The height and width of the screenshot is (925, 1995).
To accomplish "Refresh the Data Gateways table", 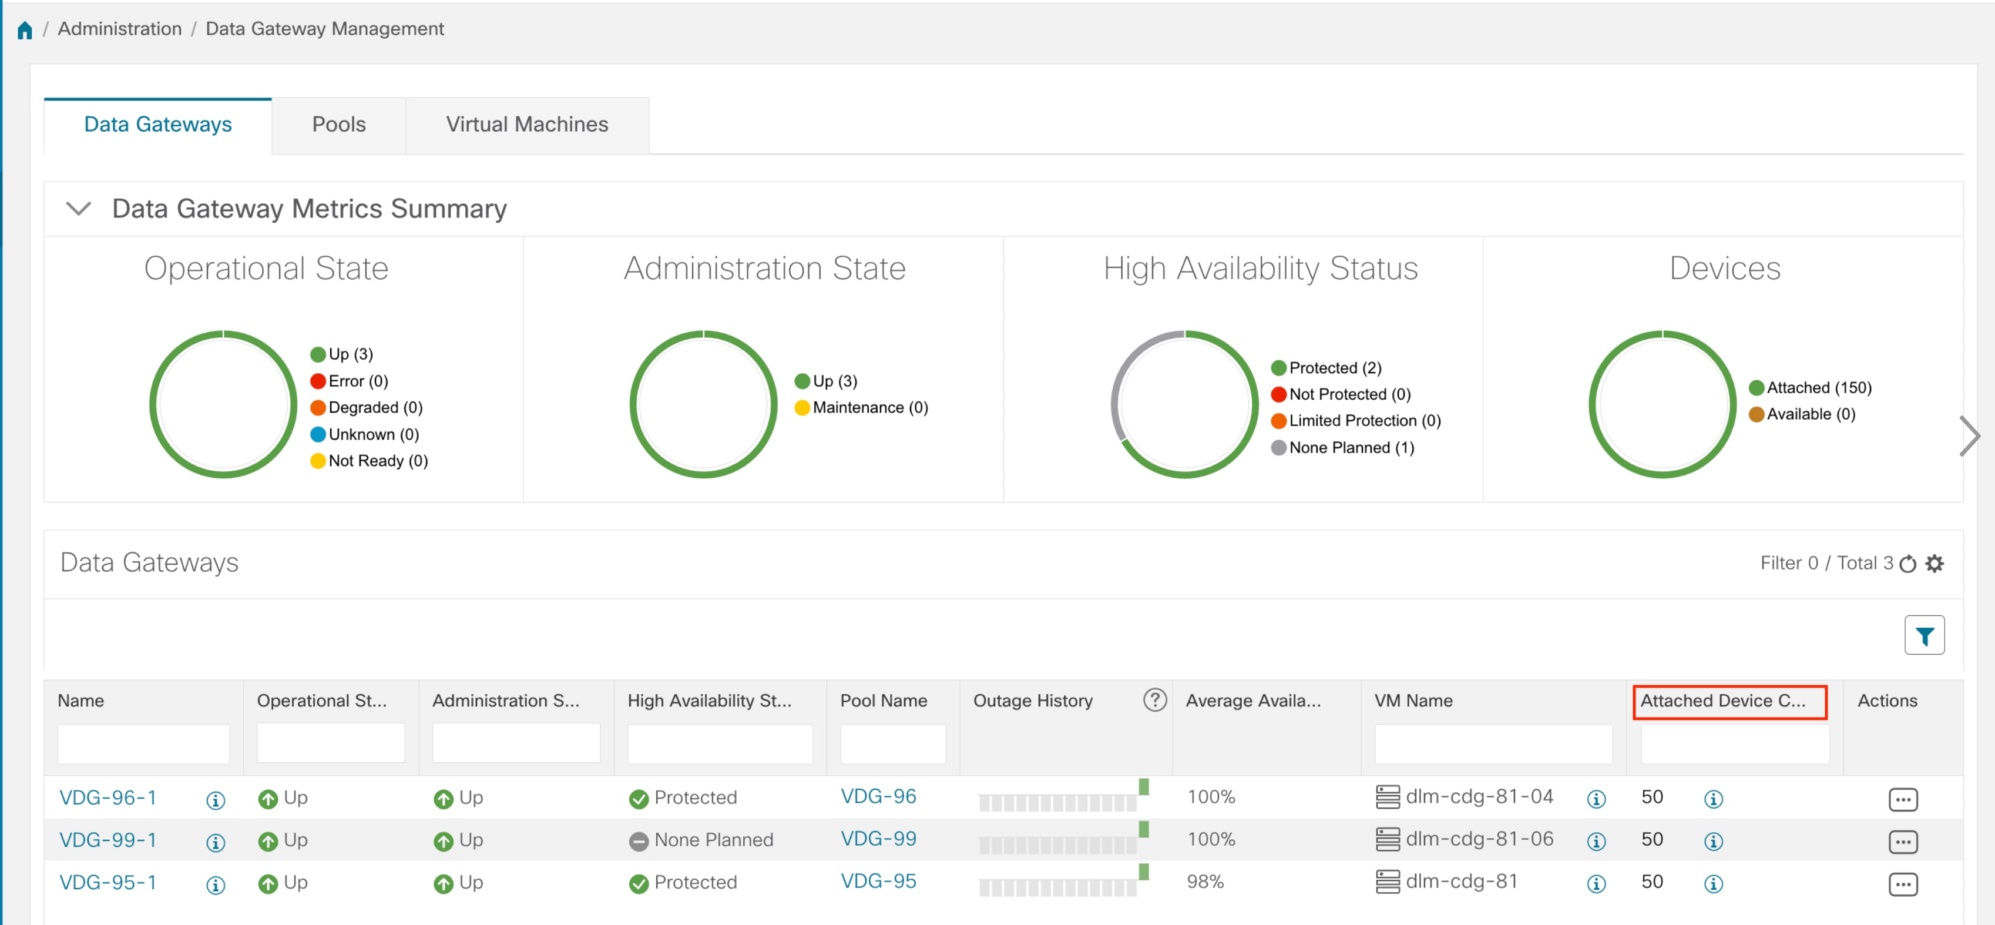I will pyautogui.click(x=1907, y=564).
